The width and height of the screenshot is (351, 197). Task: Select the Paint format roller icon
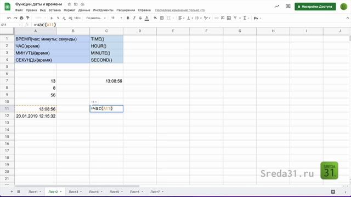(28, 18)
